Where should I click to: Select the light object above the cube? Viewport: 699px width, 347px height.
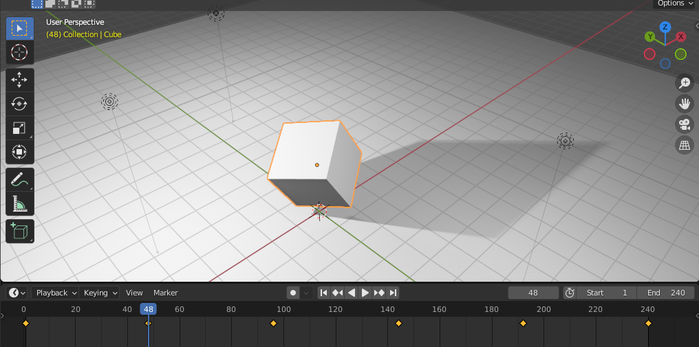coord(216,13)
